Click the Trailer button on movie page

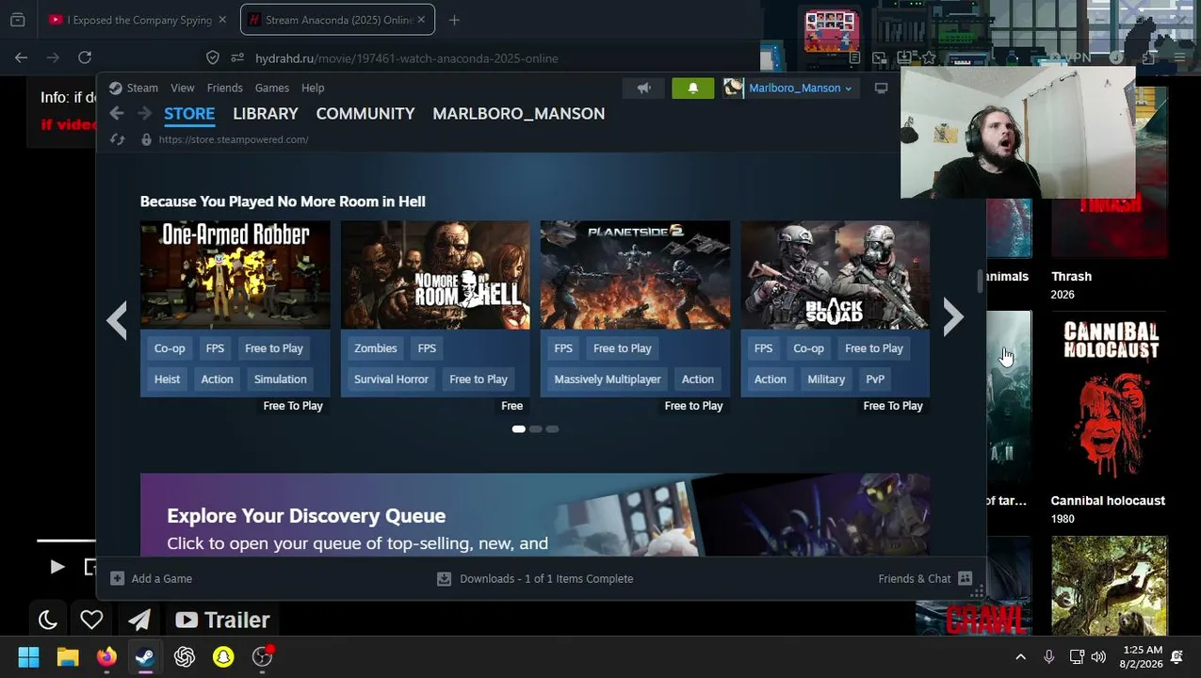tap(222, 620)
